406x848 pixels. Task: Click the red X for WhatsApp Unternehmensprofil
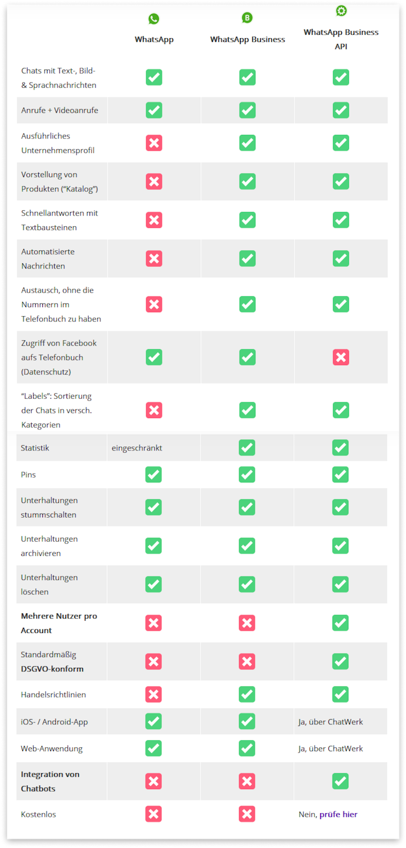click(154, 143)
